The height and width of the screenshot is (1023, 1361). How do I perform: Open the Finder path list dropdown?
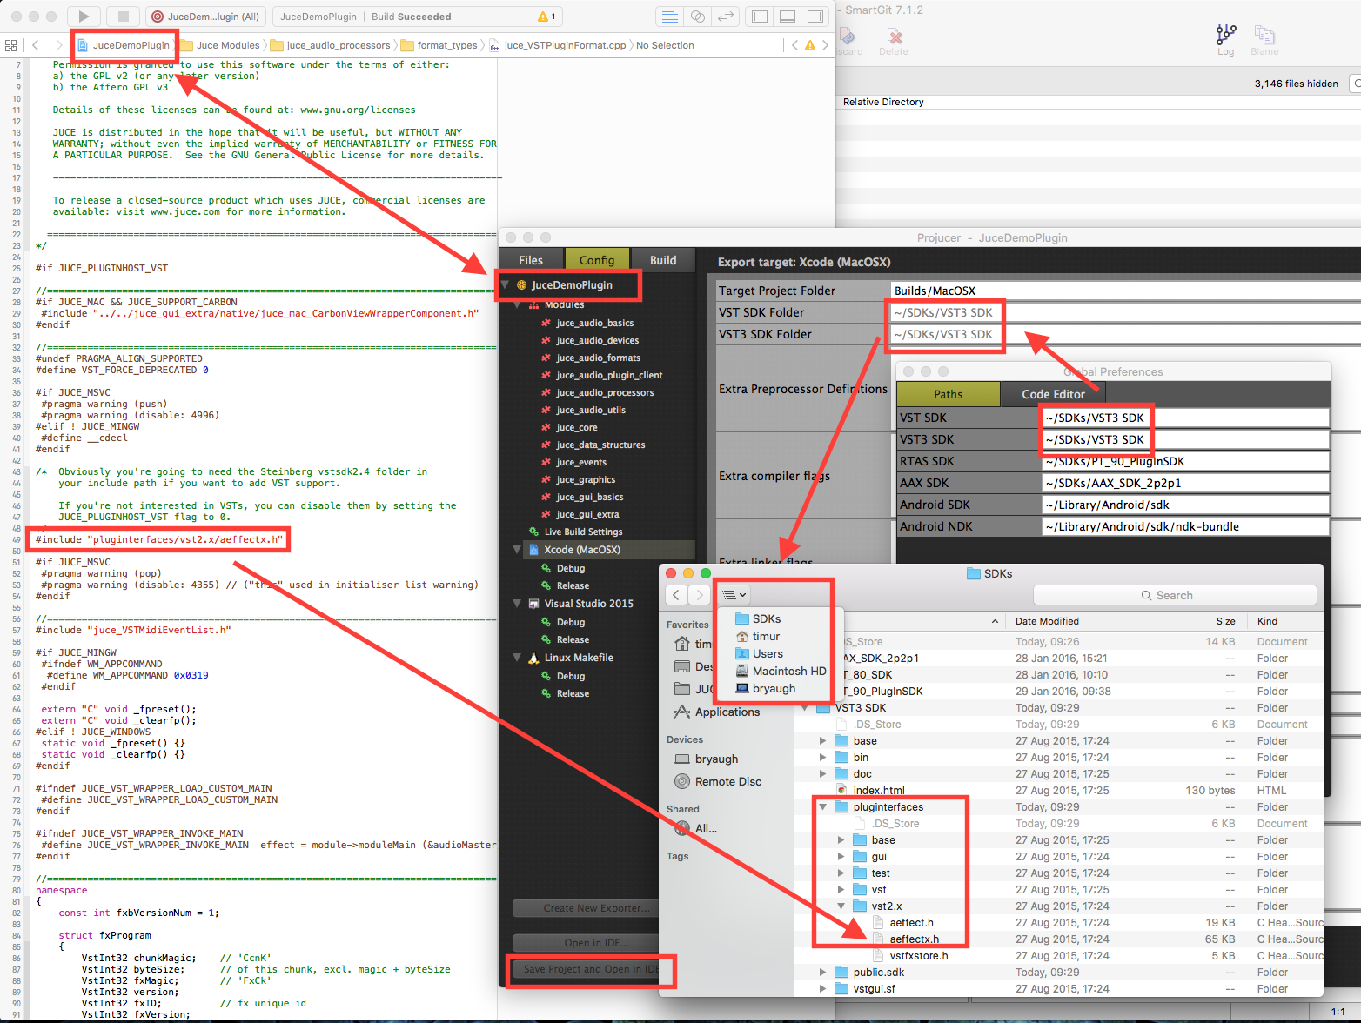click(x=734, y=595)
